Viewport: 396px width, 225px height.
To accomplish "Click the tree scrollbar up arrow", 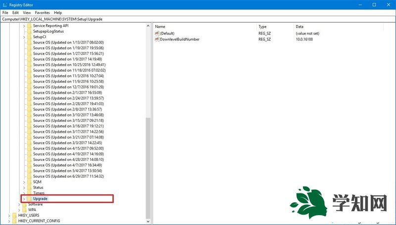I will coord(148,26).
